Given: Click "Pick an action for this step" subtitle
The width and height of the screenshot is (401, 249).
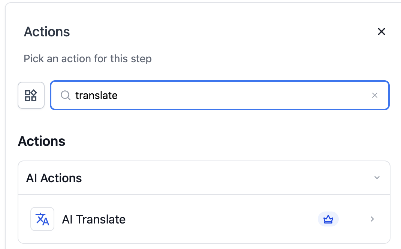Looking at the screenshot, I should (x=88, y=59).
